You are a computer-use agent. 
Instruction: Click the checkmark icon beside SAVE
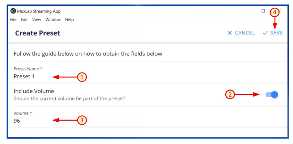tap(265, 33)
